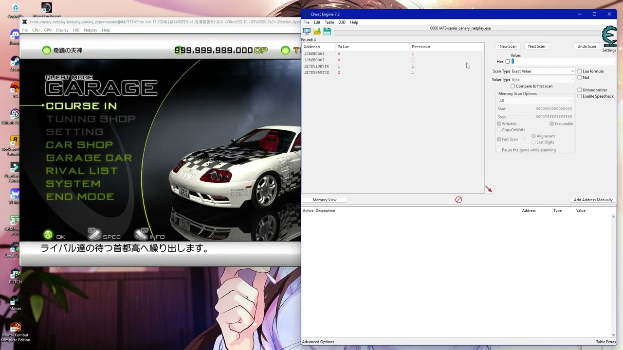Toggle the Executable checkbox
This screenshot has width=623, height=350.
(x=552, y=124)
